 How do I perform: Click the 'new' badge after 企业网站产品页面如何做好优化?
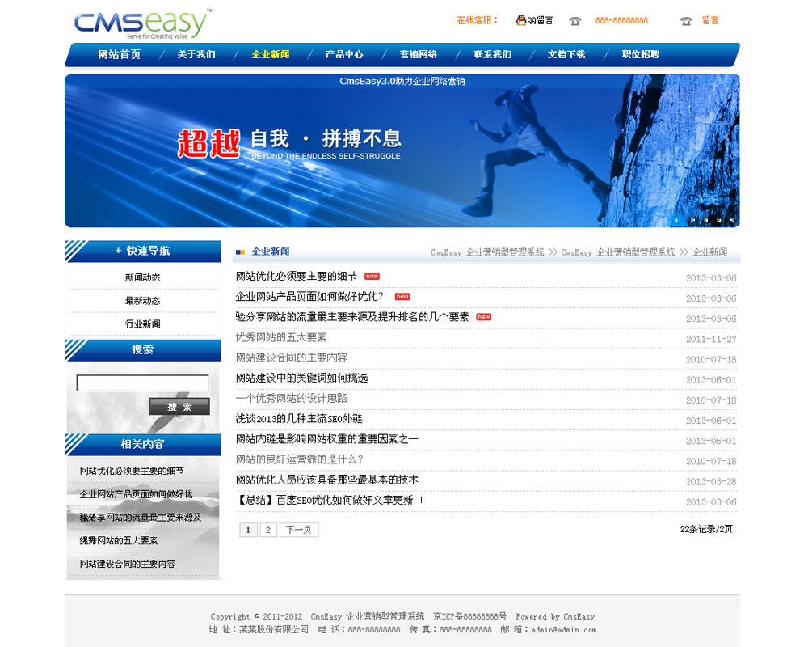(x=402, y=297)
